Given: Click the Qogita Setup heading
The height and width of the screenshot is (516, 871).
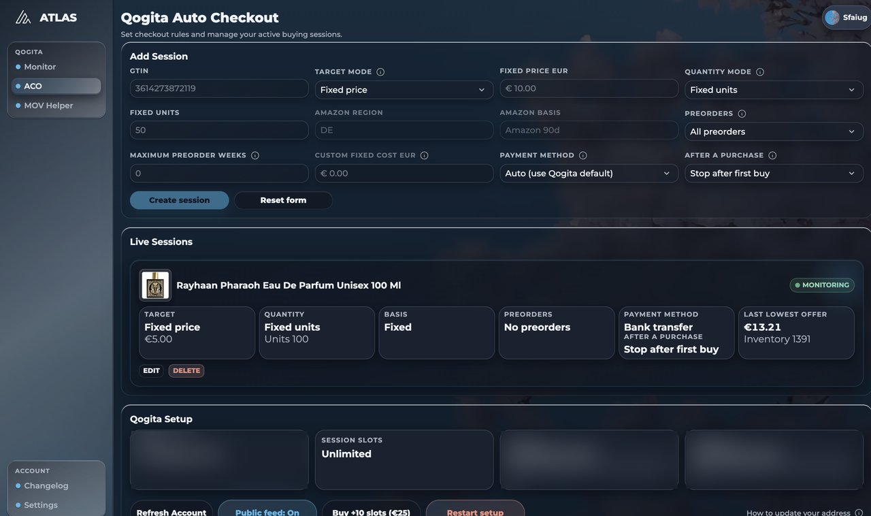Looking at the screenshot, I should (161, 419).
